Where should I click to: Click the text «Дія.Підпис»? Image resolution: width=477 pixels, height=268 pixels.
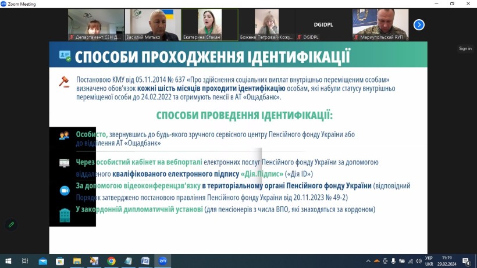262,174
